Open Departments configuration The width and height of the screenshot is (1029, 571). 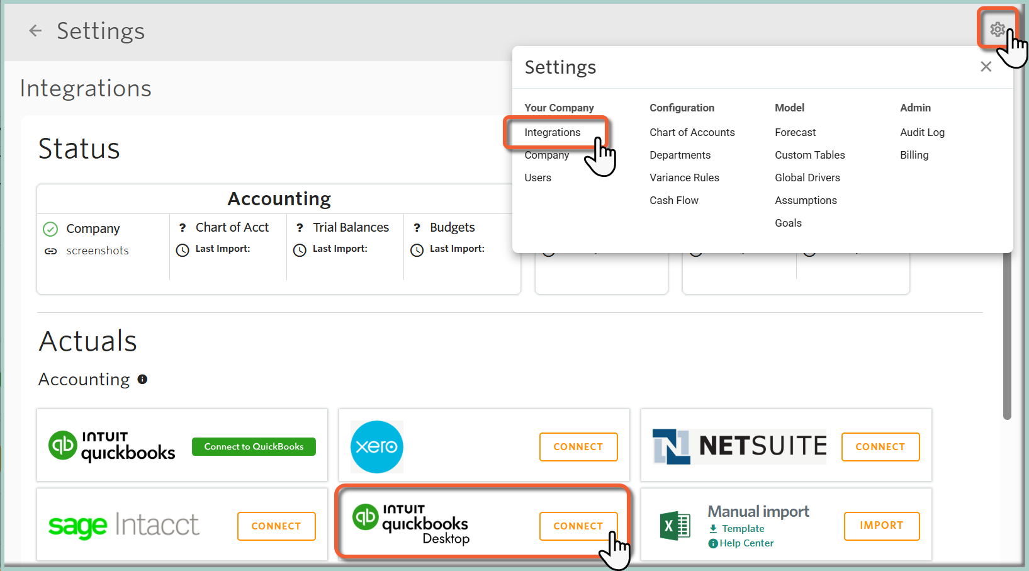tap(680, 155)
